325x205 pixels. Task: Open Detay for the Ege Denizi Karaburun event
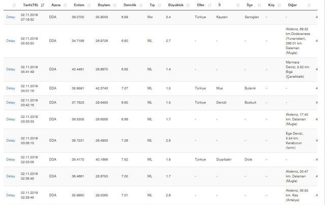coord(10,140)
